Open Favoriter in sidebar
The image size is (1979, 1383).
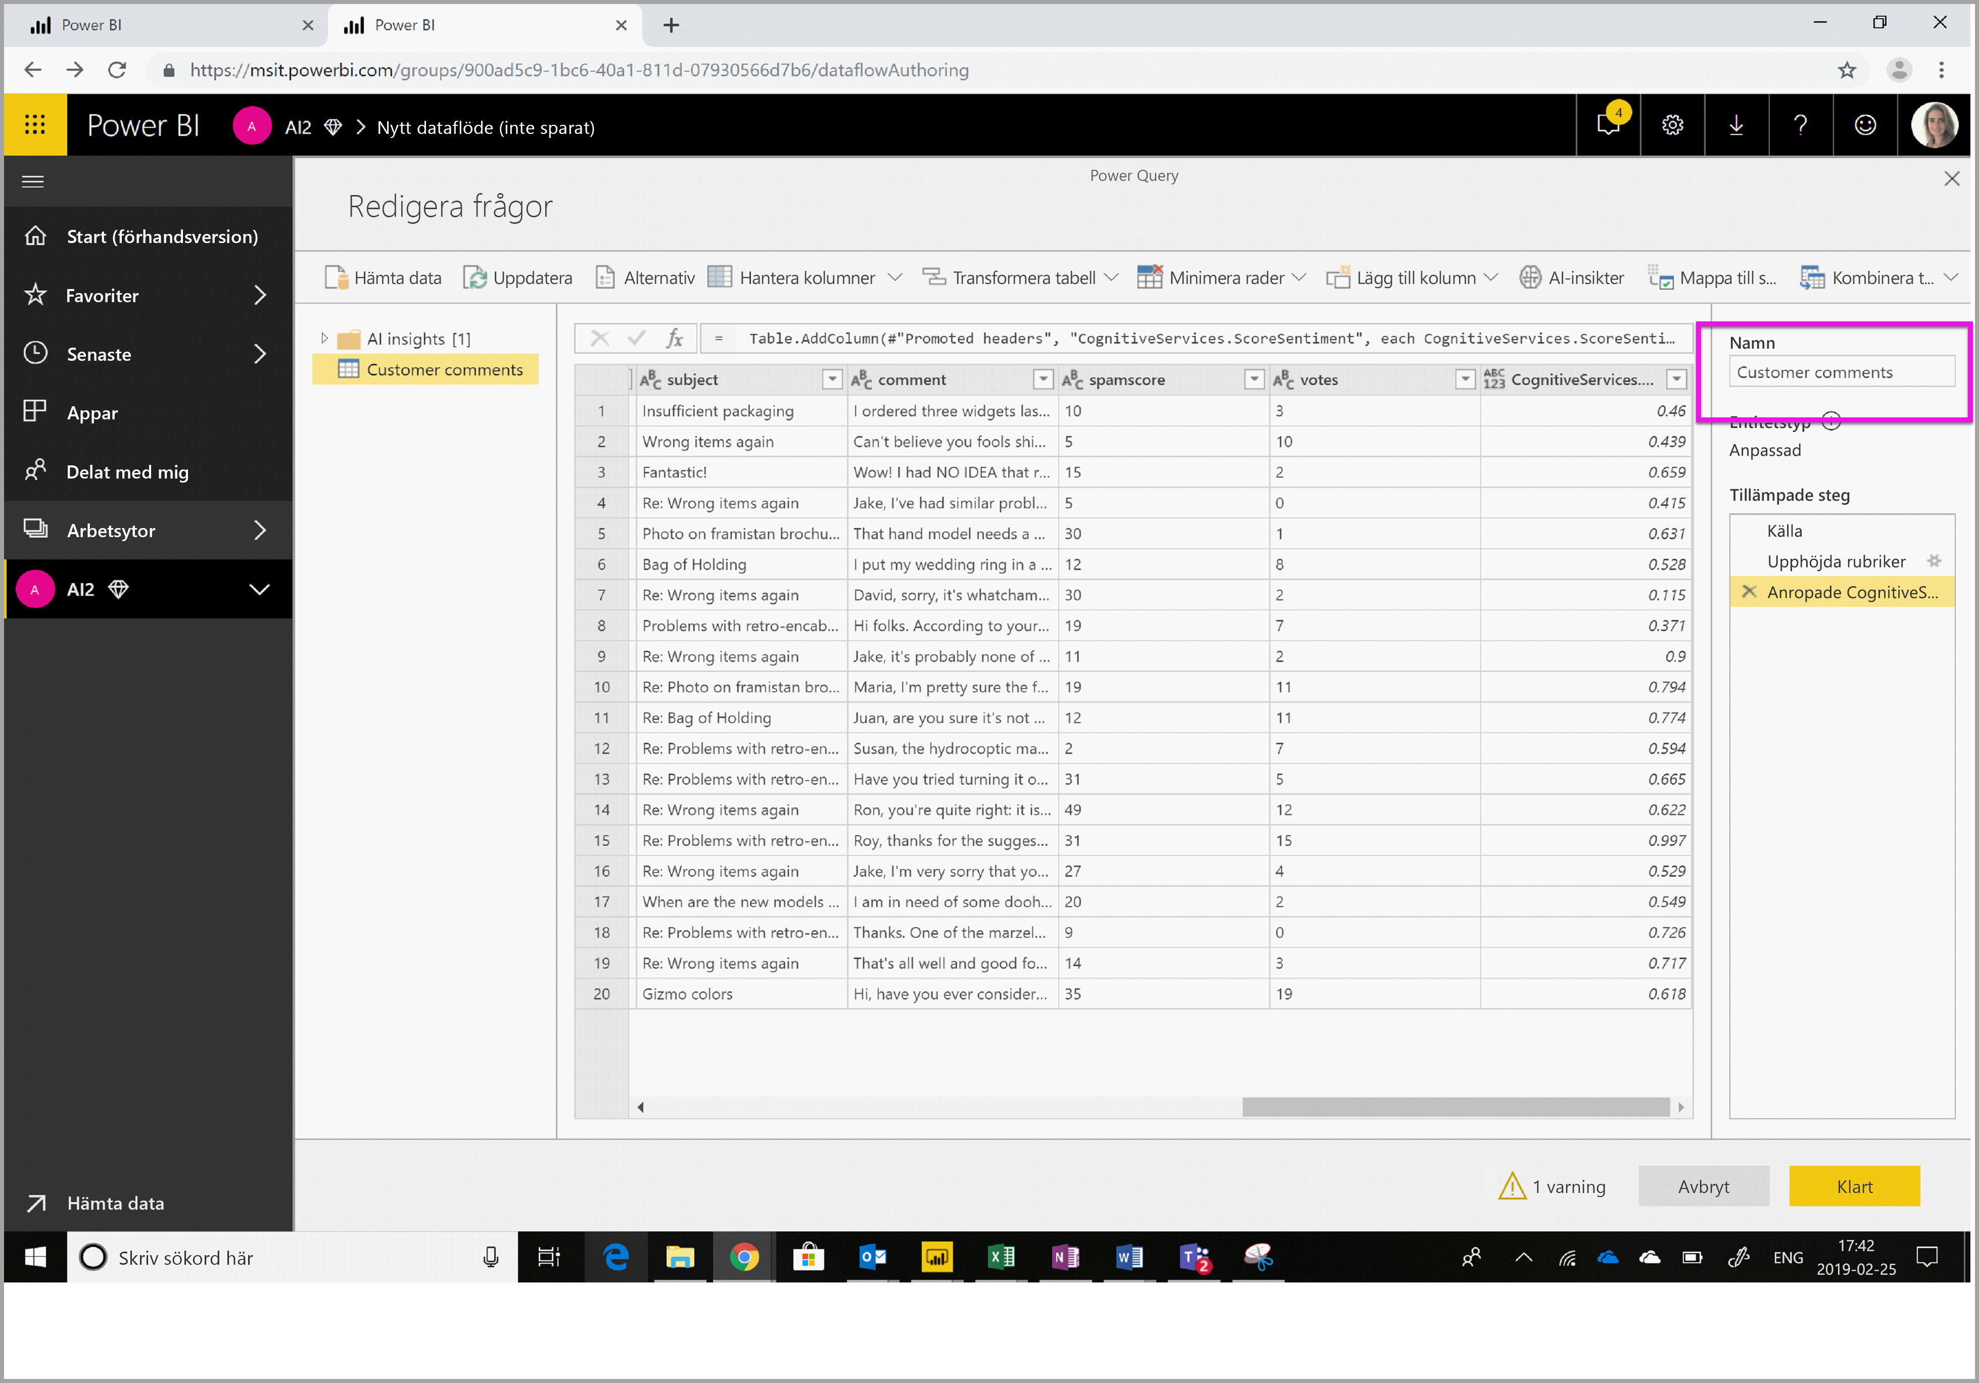click(148, 296)
